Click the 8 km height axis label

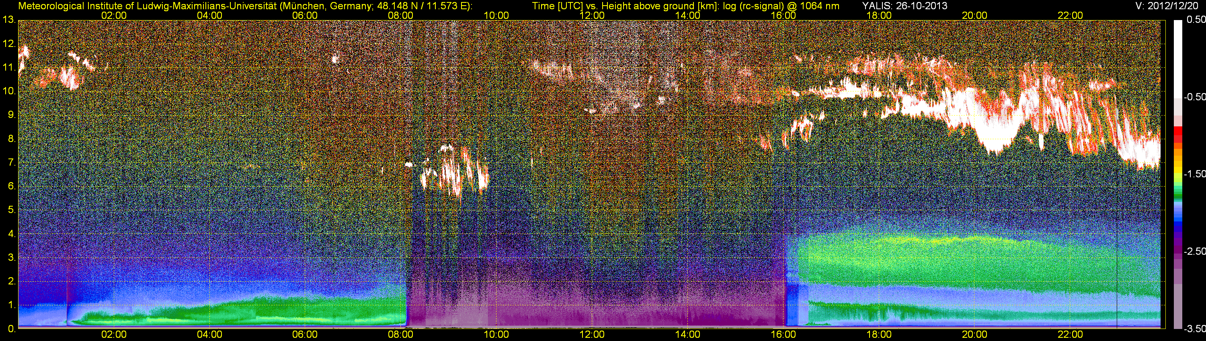[12, 139]
